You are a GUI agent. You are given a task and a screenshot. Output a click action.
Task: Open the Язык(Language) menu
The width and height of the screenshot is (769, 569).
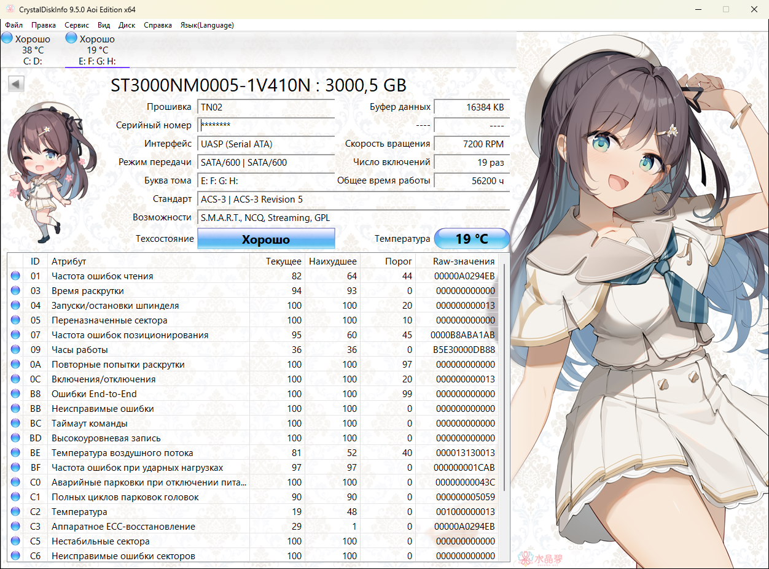[206, 25]
